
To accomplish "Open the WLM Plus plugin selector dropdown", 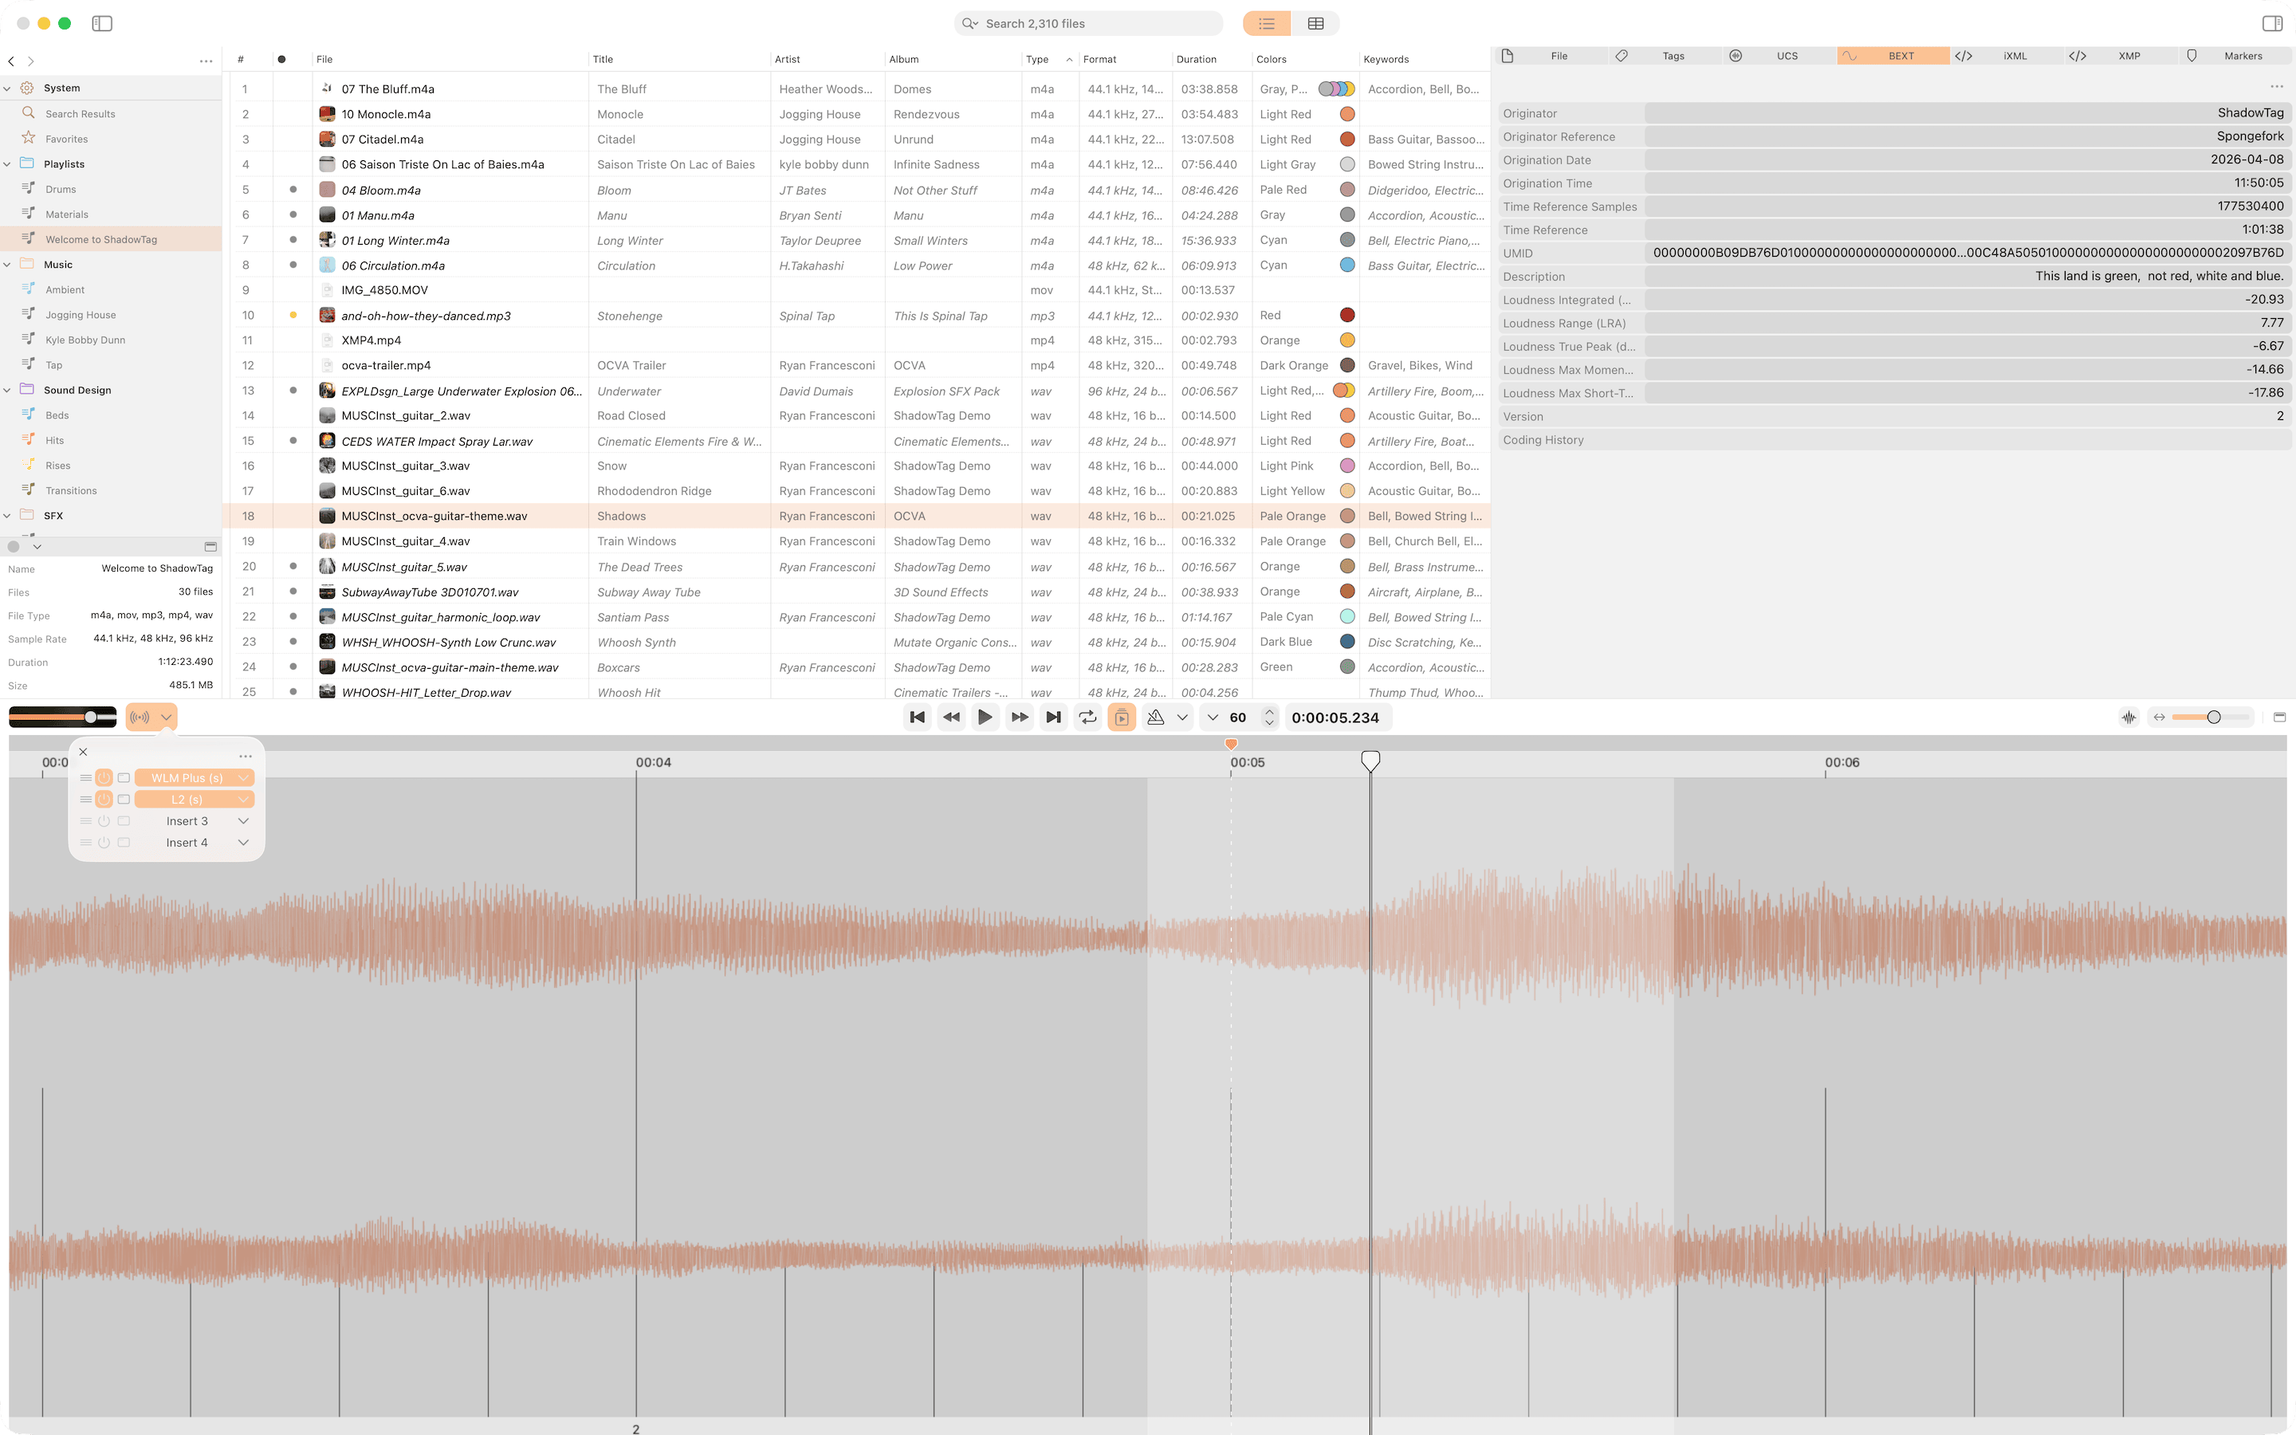I will tap(244, 777).
